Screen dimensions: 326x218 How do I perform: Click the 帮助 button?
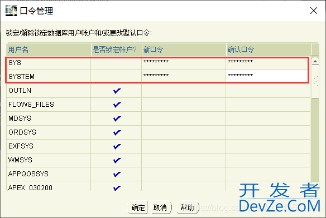(x=187, y=207)
